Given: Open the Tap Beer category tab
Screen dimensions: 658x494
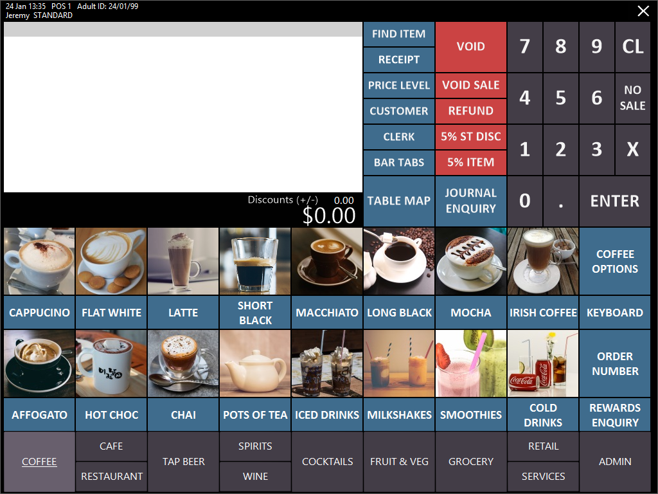Looking at the screenshot, I should point(183,462).
